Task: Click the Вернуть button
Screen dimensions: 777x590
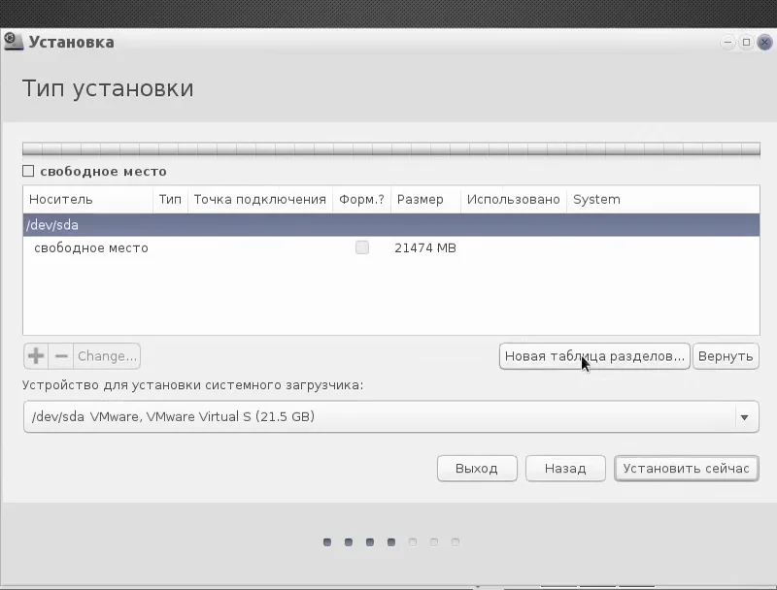Action: [726, 356]
